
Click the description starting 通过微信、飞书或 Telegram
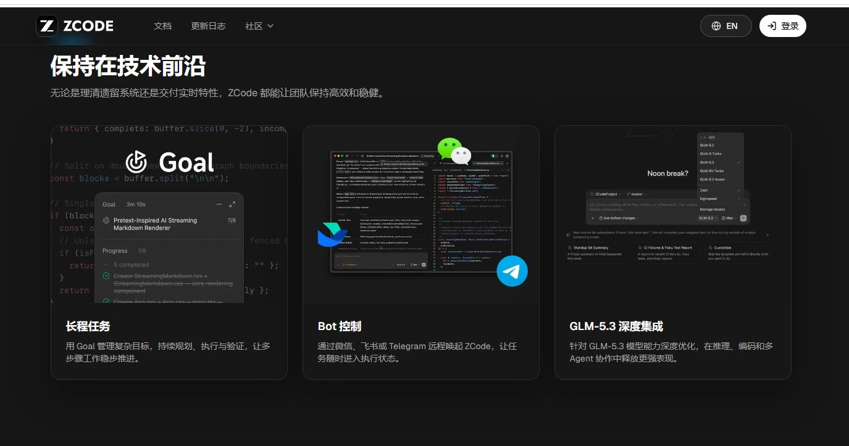tap(417, 352)
